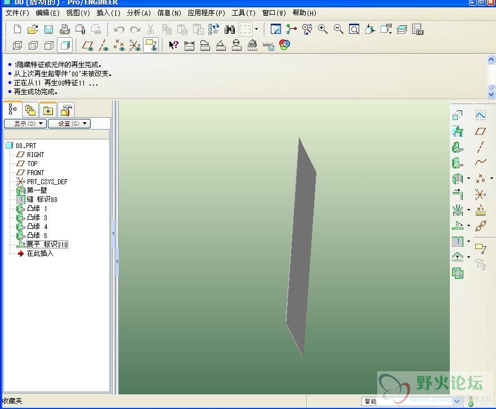This screenshot has height=409, width=496.
Task: Open the dropdown arrow beside the selection box tool
Action: point(256,29)
